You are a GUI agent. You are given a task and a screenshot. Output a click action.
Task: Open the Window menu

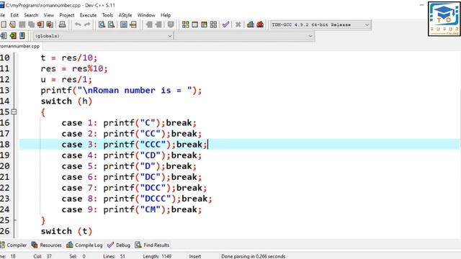click(x=146, y=15)
